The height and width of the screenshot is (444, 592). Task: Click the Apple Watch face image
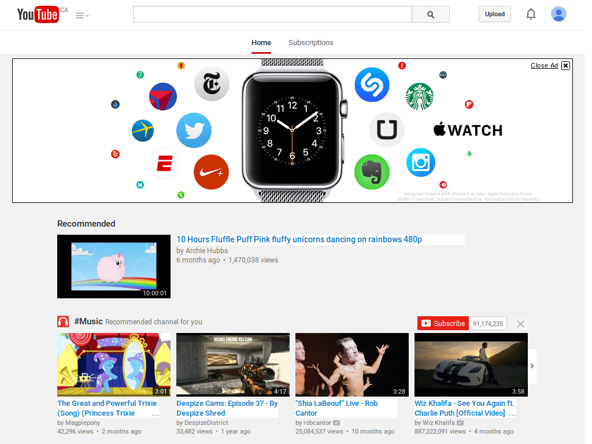coord(292,131)
